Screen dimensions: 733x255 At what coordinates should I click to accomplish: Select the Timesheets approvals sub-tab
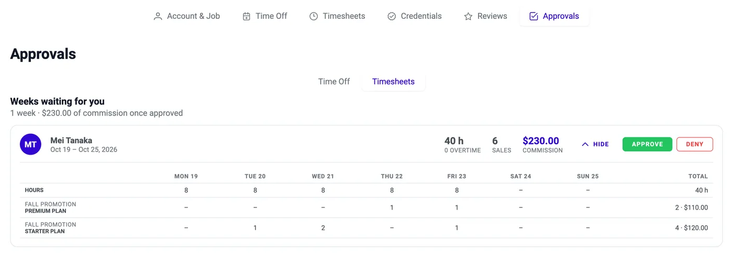pyautogui.click(x=393, y=82)
